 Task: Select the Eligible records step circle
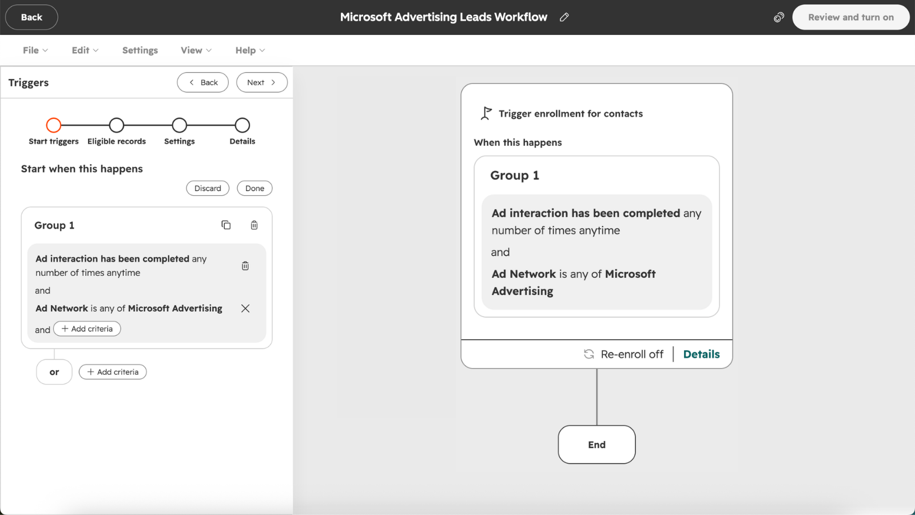click(117, 125)
